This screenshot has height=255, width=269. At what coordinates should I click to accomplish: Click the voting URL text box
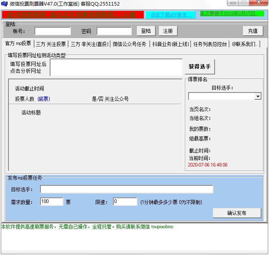click(116, 68)
